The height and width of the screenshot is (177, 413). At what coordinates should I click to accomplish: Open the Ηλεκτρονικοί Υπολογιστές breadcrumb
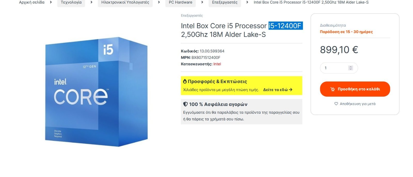[125, 2]
